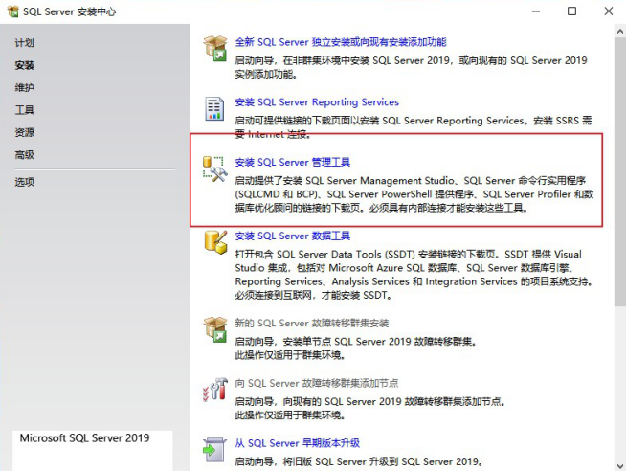Minimize the installation center window
The height and width of the screenshot is (471, 626).
(x=536, y=11)
